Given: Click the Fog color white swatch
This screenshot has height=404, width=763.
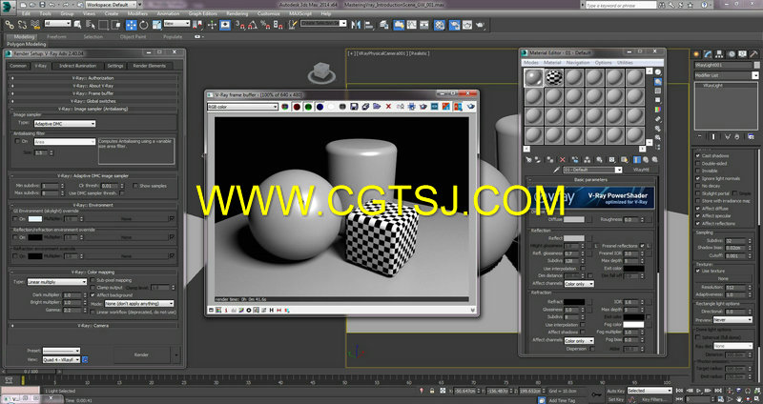Looking at the screenshot, I should coord(633,324).
